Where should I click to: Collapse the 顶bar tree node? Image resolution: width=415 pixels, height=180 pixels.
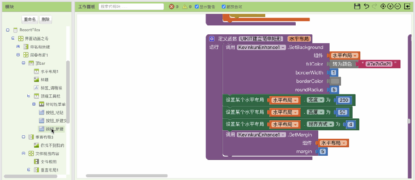(x=23, y=63)
